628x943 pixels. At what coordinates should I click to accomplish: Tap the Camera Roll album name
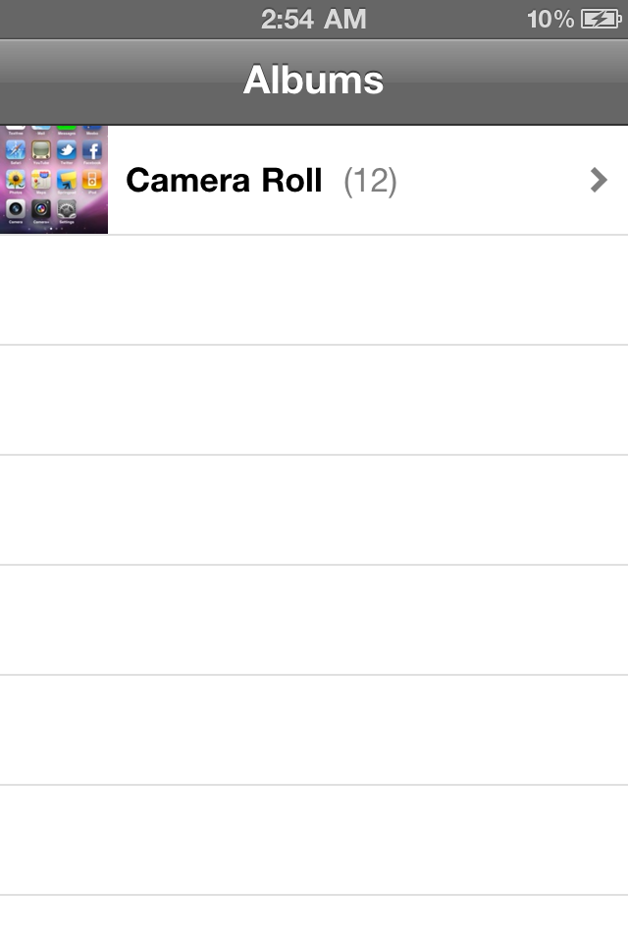[224, 181]
